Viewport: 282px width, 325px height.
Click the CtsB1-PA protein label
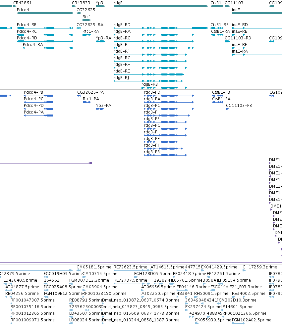[x=221, y=99]
